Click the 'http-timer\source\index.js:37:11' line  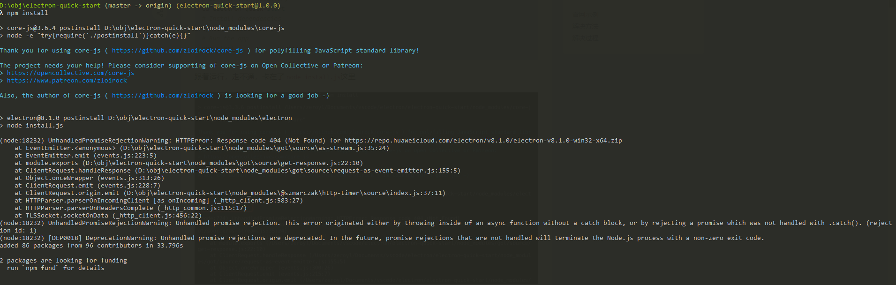(x=230, y=193)
